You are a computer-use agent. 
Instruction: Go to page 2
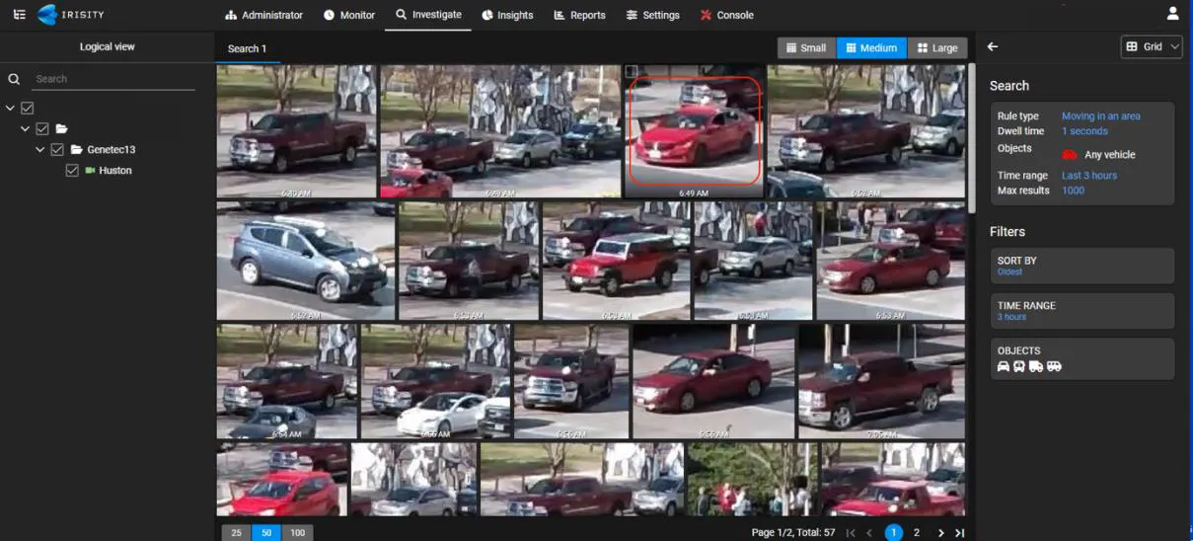(917, 533)
